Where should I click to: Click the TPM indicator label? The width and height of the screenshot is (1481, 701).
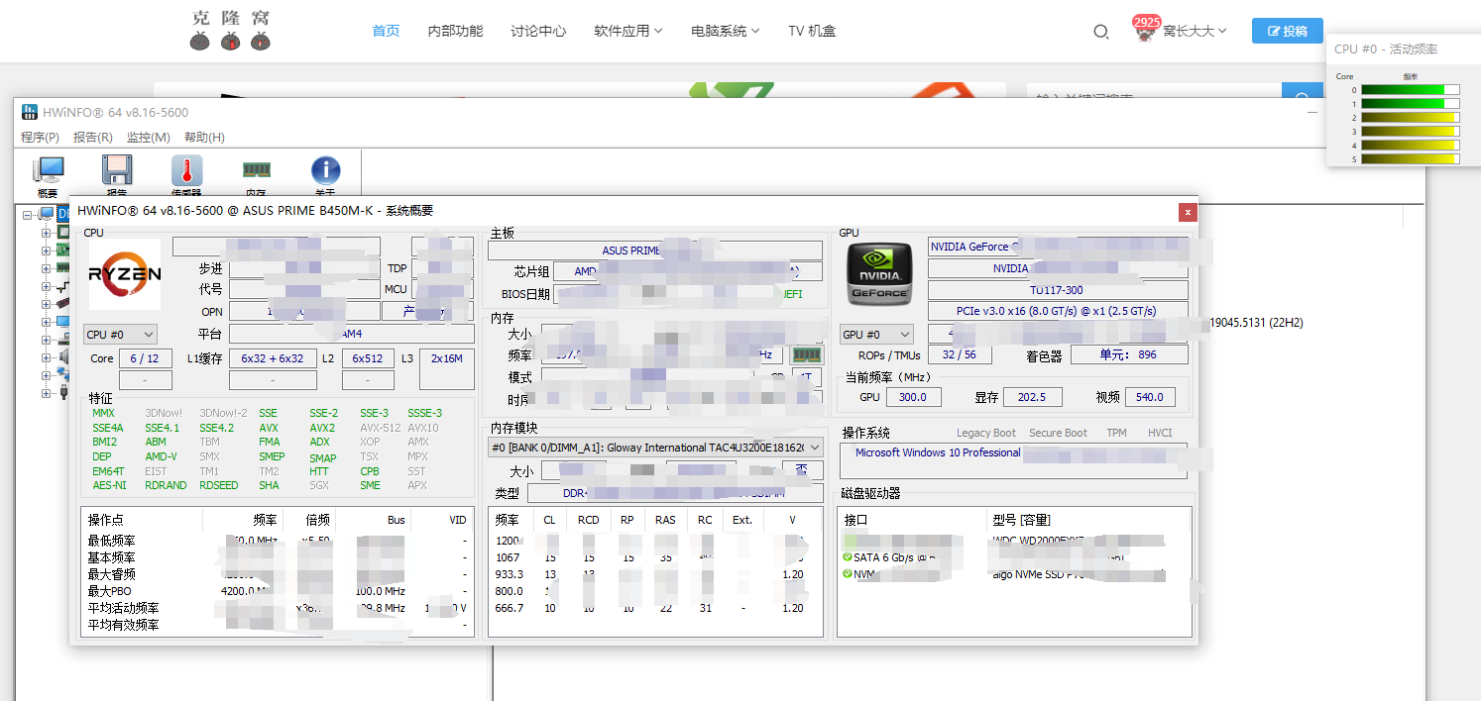tap(1116, 433)
